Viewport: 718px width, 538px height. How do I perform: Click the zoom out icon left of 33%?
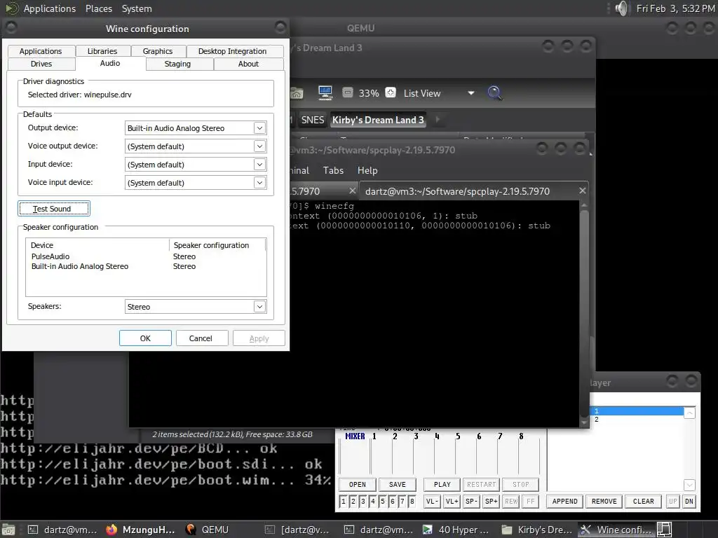click(348, 93)
